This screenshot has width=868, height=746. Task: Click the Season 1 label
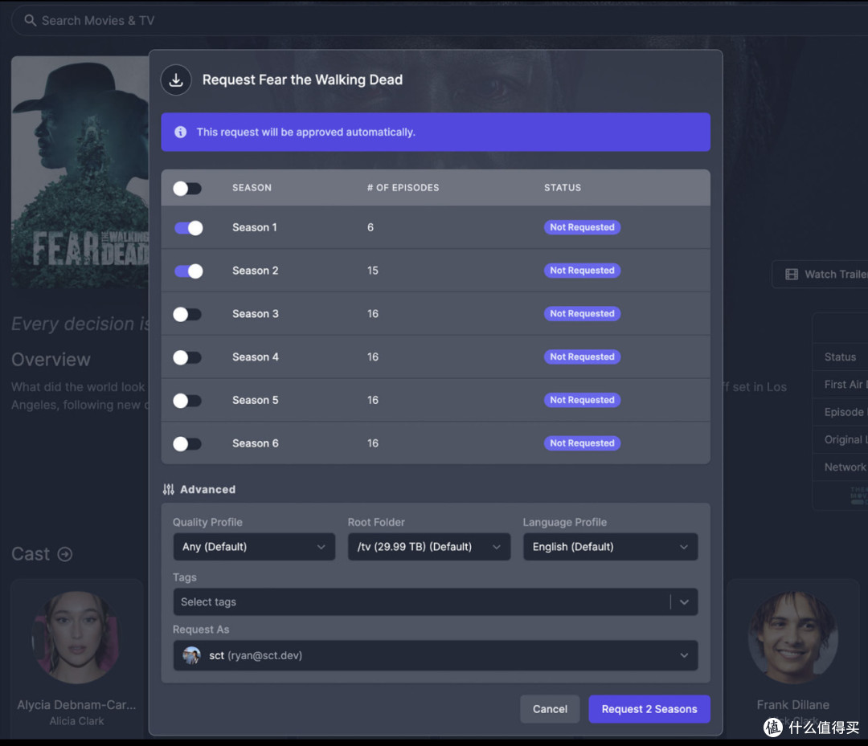click(x=255, y=227)
